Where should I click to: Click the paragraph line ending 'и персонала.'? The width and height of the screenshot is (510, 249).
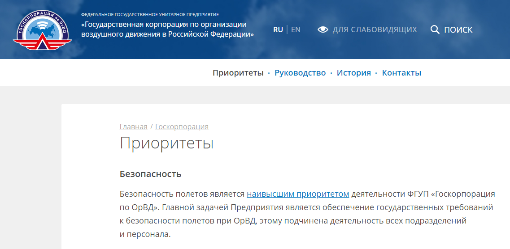click(145, 234)
